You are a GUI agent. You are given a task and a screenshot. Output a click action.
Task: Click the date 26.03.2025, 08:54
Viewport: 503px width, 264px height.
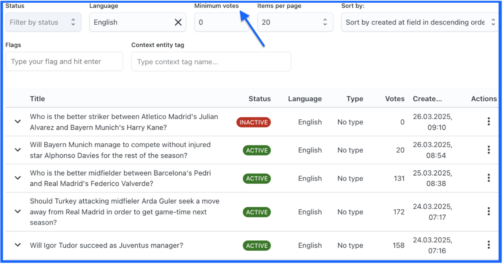[433, 150]
